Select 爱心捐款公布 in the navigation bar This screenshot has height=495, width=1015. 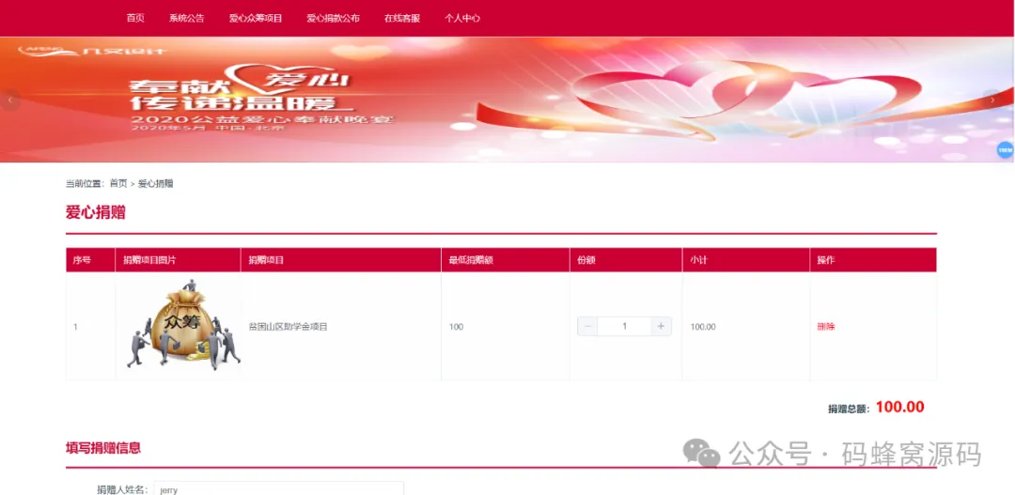click(334, 18)
